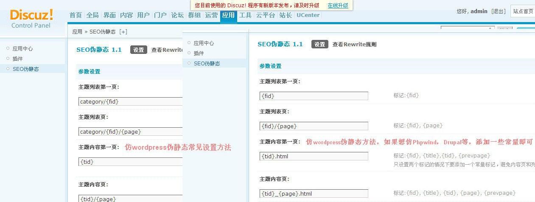The height and width of the screenshot is (202, 535).
Task: Click the {tid}.html input field
Action: (314, 156)
